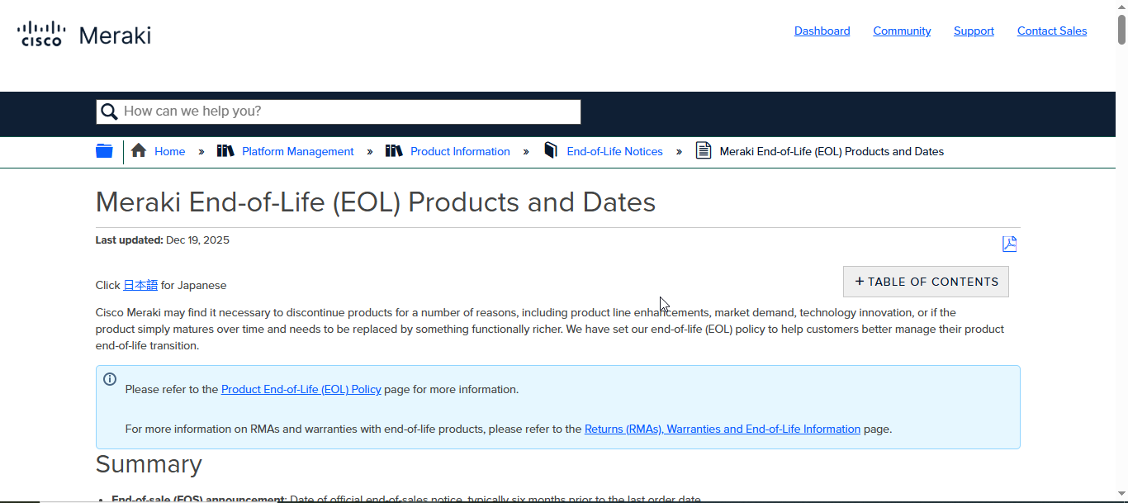Open Product End-of-Life (EOL) Policy link
The width and height of the screenshot is (1128, 503).
pos(301,389)
